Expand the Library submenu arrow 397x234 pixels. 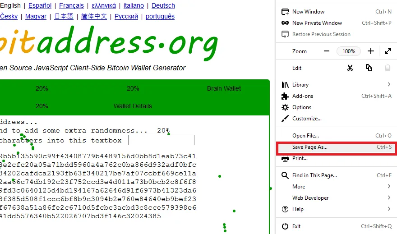point(389,84)
